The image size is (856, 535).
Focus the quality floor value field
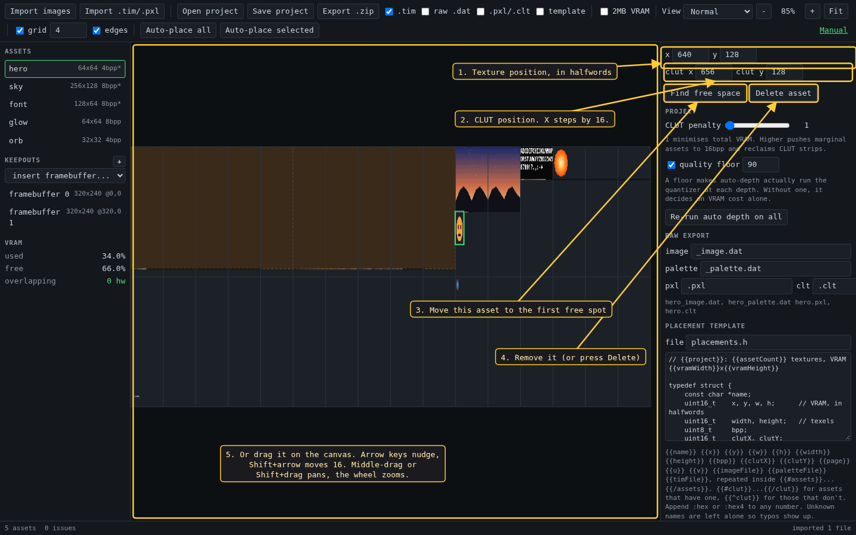coord(761,165)
